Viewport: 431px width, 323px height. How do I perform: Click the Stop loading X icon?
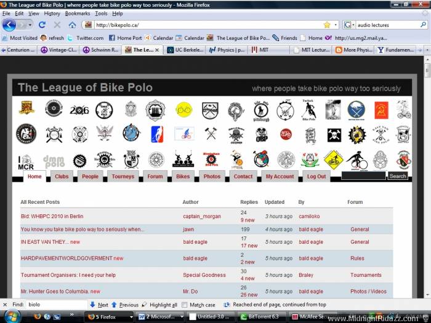point(57,25)
